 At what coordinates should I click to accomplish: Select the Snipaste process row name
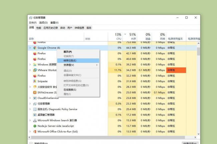click(42, 81)
